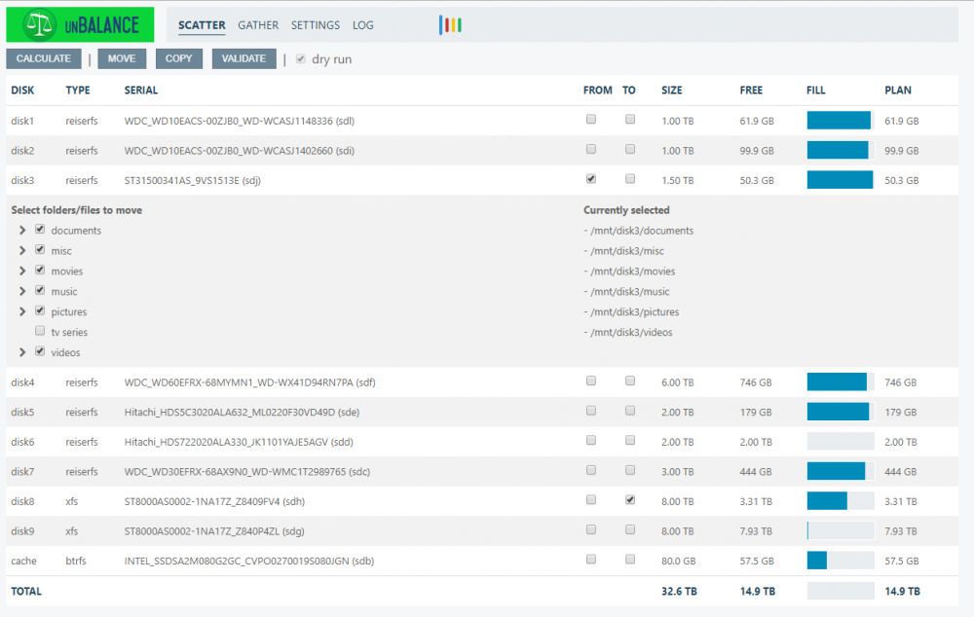974x617 pixels.
Task: Uncheck the movies folder checkbox
Action: [40, 270]
